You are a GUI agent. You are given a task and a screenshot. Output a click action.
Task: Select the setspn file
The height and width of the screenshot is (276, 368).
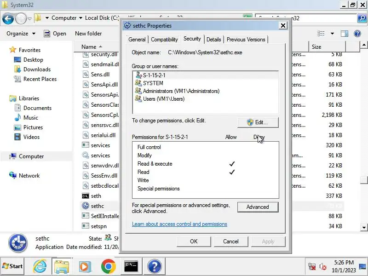tap(99, 226)
